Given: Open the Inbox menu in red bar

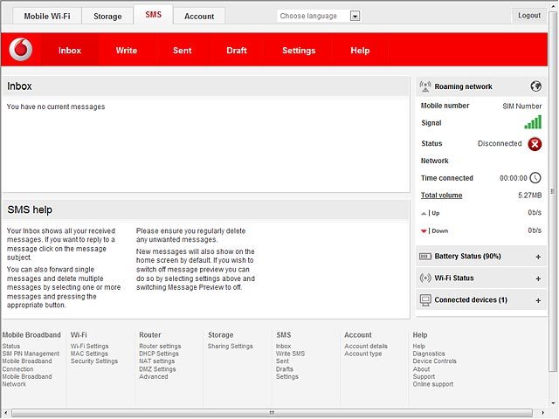Looking at the screenshot, I should (x=70, y=51).
